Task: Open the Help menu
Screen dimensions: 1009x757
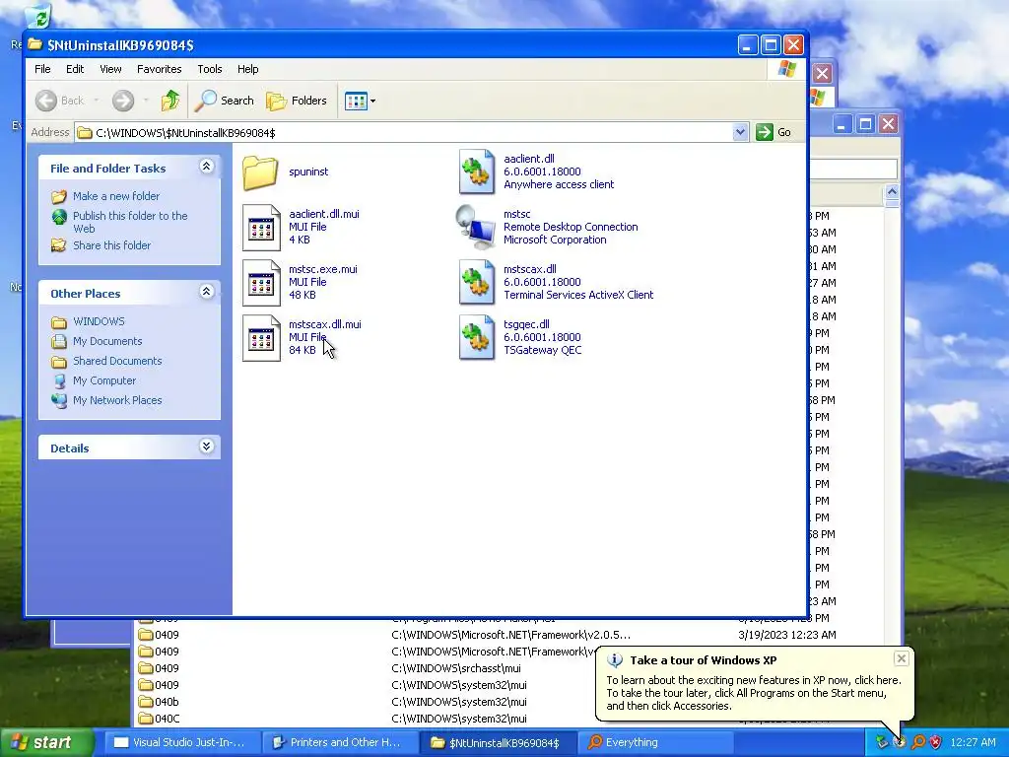Action: [247, 69]
